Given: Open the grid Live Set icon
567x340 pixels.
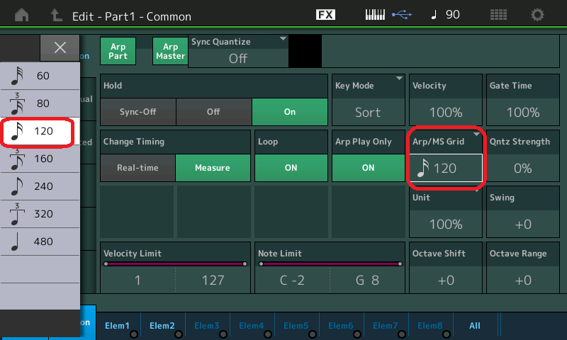Looking at the screenshot, I should [498, 15].
